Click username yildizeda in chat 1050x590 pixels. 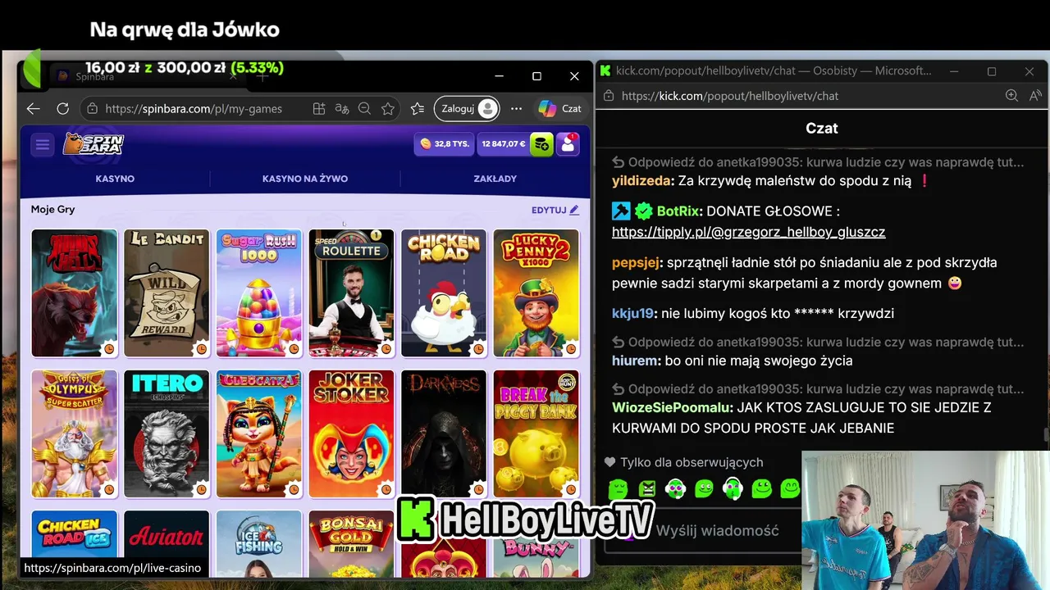click(642, 181)
